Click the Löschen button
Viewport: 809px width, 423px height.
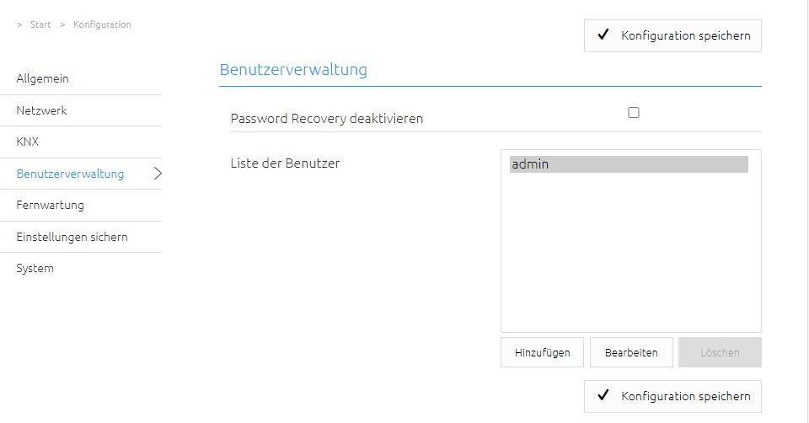coord(720,352)
